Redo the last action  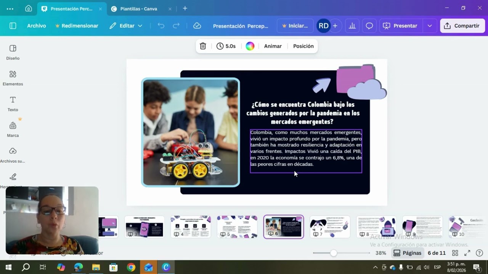(x=176, y=26)
